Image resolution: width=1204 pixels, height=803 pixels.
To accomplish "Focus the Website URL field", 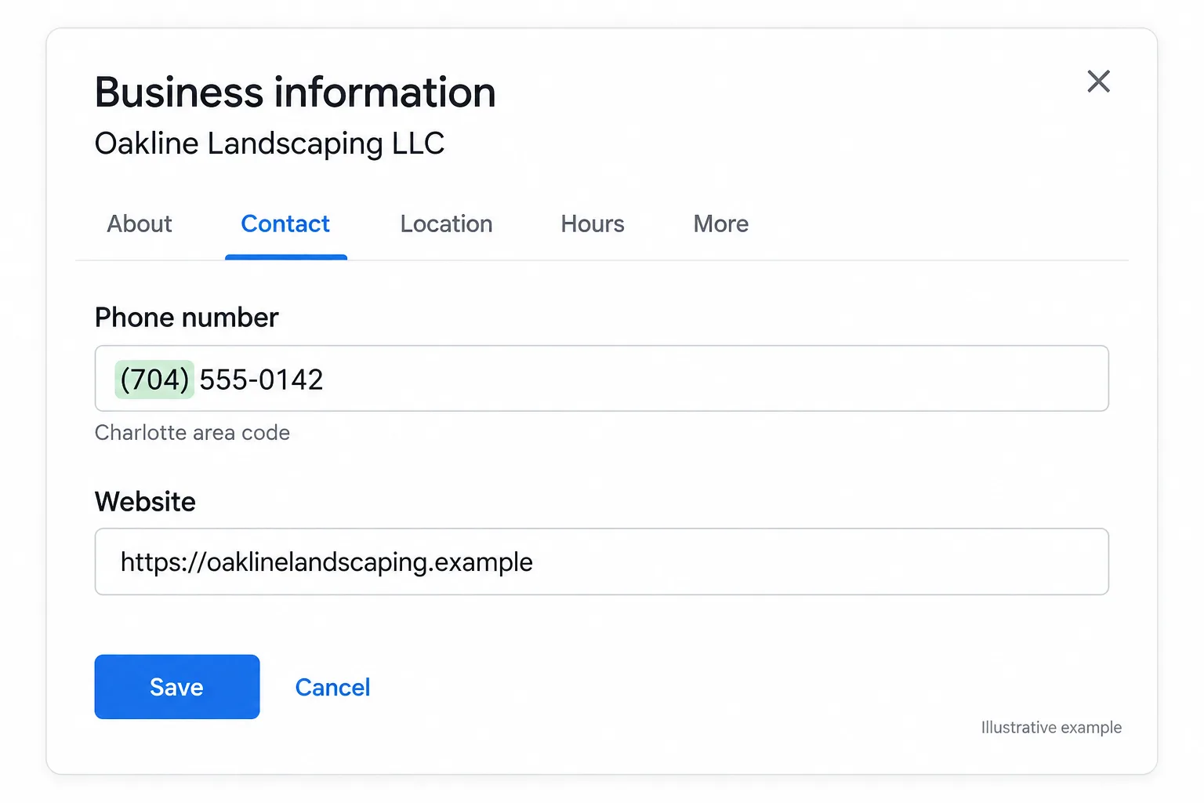I will pyautogui.click(x=601, y=561).
